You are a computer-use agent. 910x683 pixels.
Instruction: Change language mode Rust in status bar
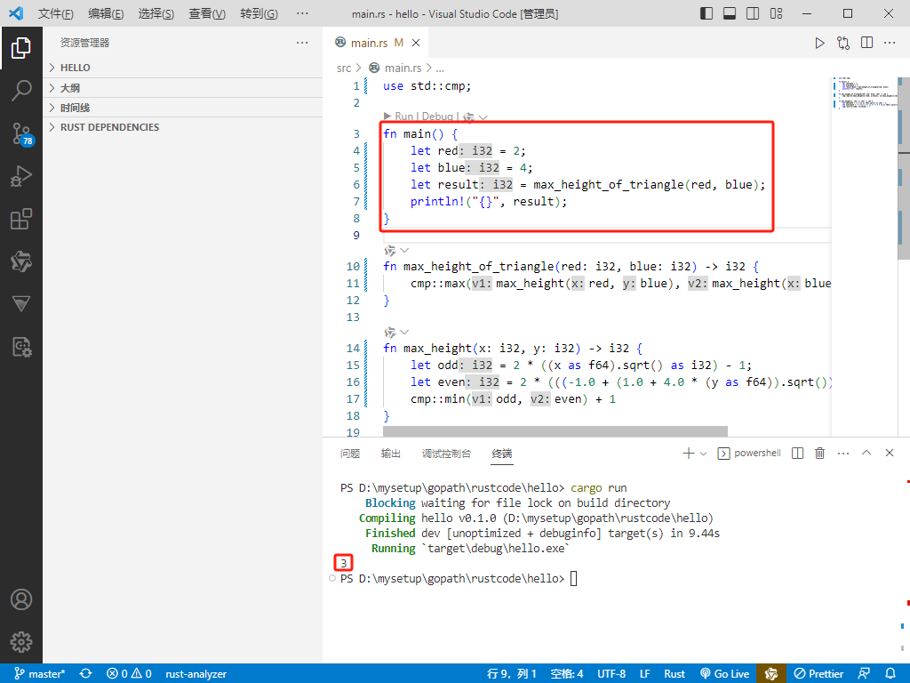[x=675, y=674]
